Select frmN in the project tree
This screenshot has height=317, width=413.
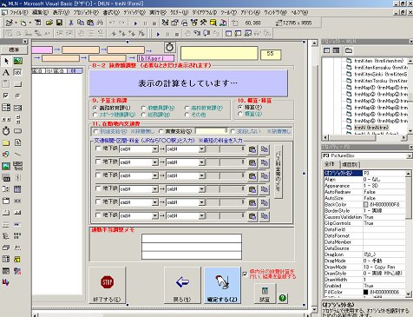click(371, 128)
